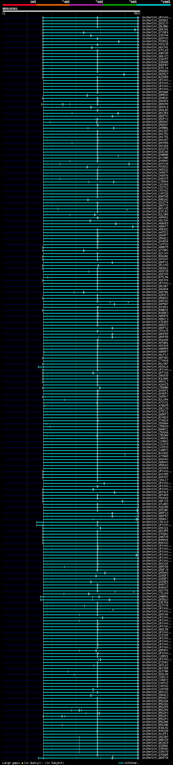Open hit UniRef100_A6RAV3

point(155,462)
